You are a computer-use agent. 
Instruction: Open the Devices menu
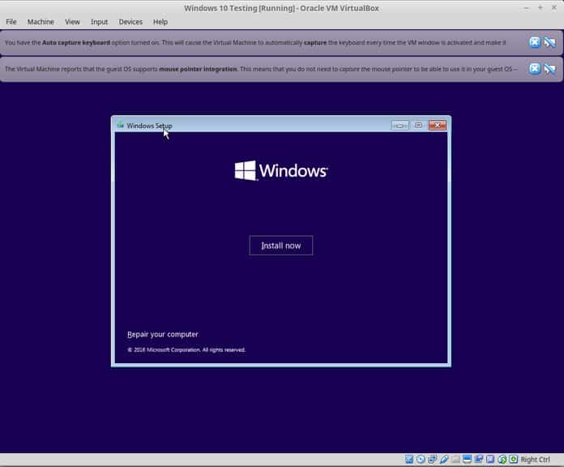[x=130, y=22]
